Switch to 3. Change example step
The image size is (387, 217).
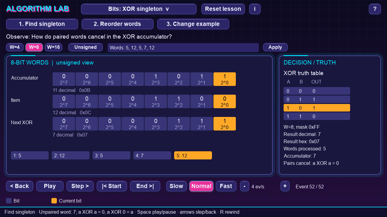coord(193,24)
